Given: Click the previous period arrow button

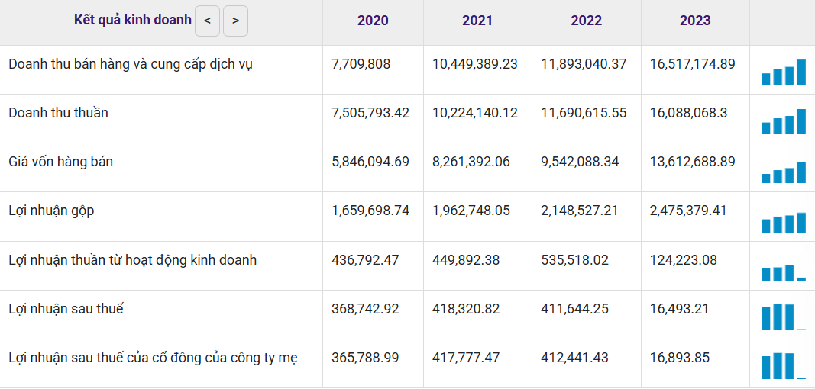Looking at the screenshot, I should tap(208, 21).
